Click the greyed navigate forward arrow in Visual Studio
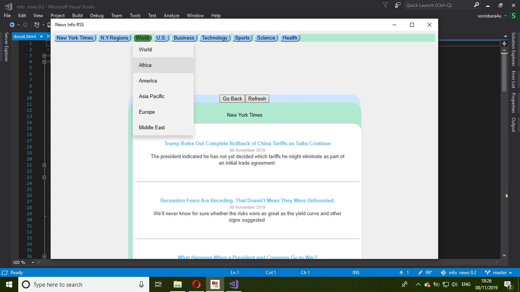This screenshot has width=520, height=292. pyautogui.click(x=25, y=25)
